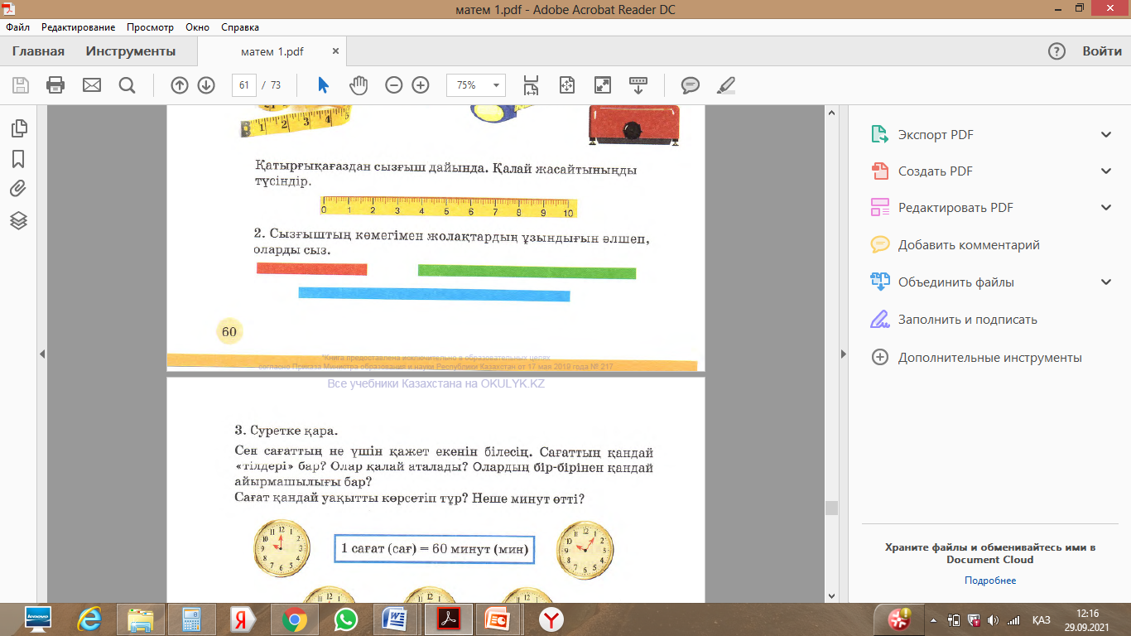Open the Help question mark icon
This screenshot has height=636, width=1131.
(1056, 51)
